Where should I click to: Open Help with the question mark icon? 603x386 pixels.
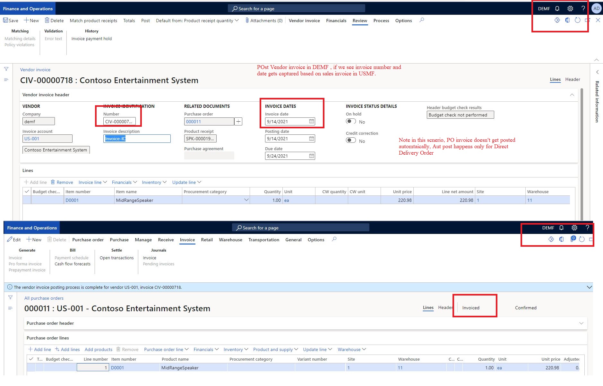point(583,8)
